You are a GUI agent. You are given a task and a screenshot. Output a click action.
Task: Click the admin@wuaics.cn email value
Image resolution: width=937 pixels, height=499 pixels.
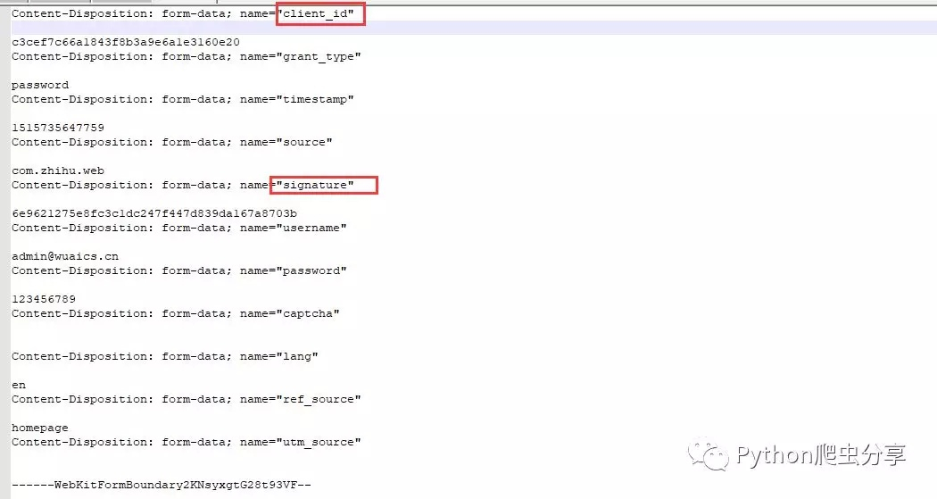click(x=65, y=257)
